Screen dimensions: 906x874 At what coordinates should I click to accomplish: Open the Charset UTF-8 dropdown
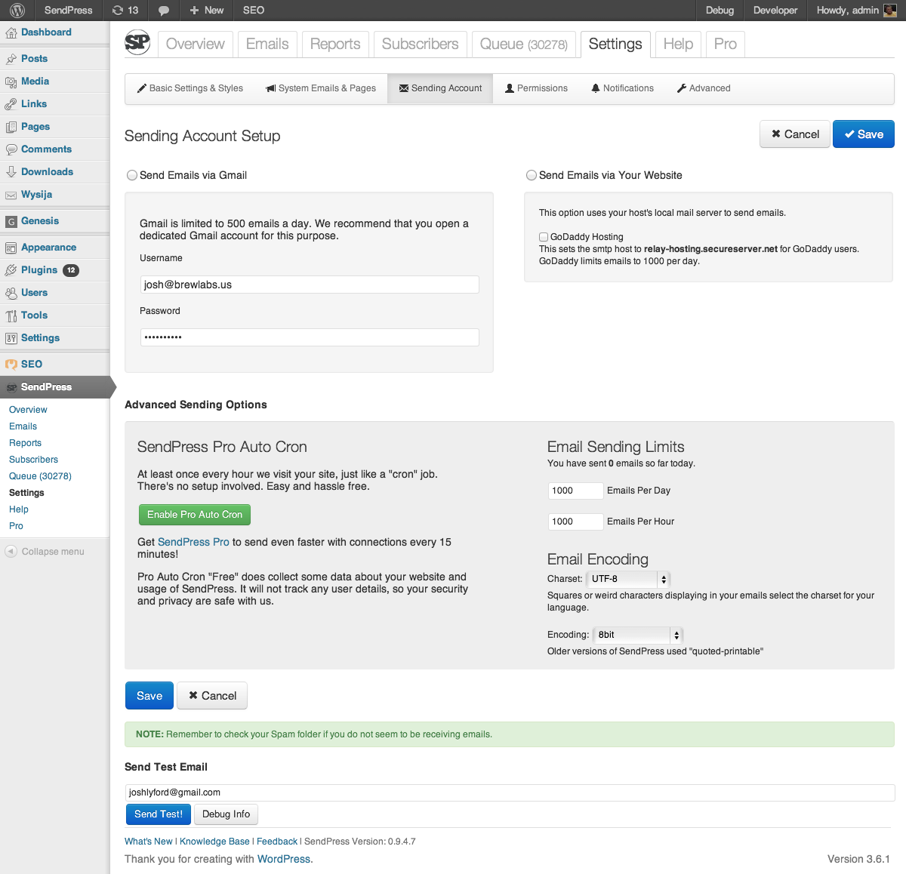click(x=628, y=579)
